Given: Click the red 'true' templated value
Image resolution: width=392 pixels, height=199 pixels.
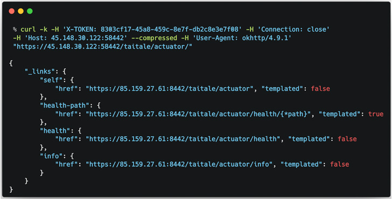Looking at the screenshot, I should 376,114.
